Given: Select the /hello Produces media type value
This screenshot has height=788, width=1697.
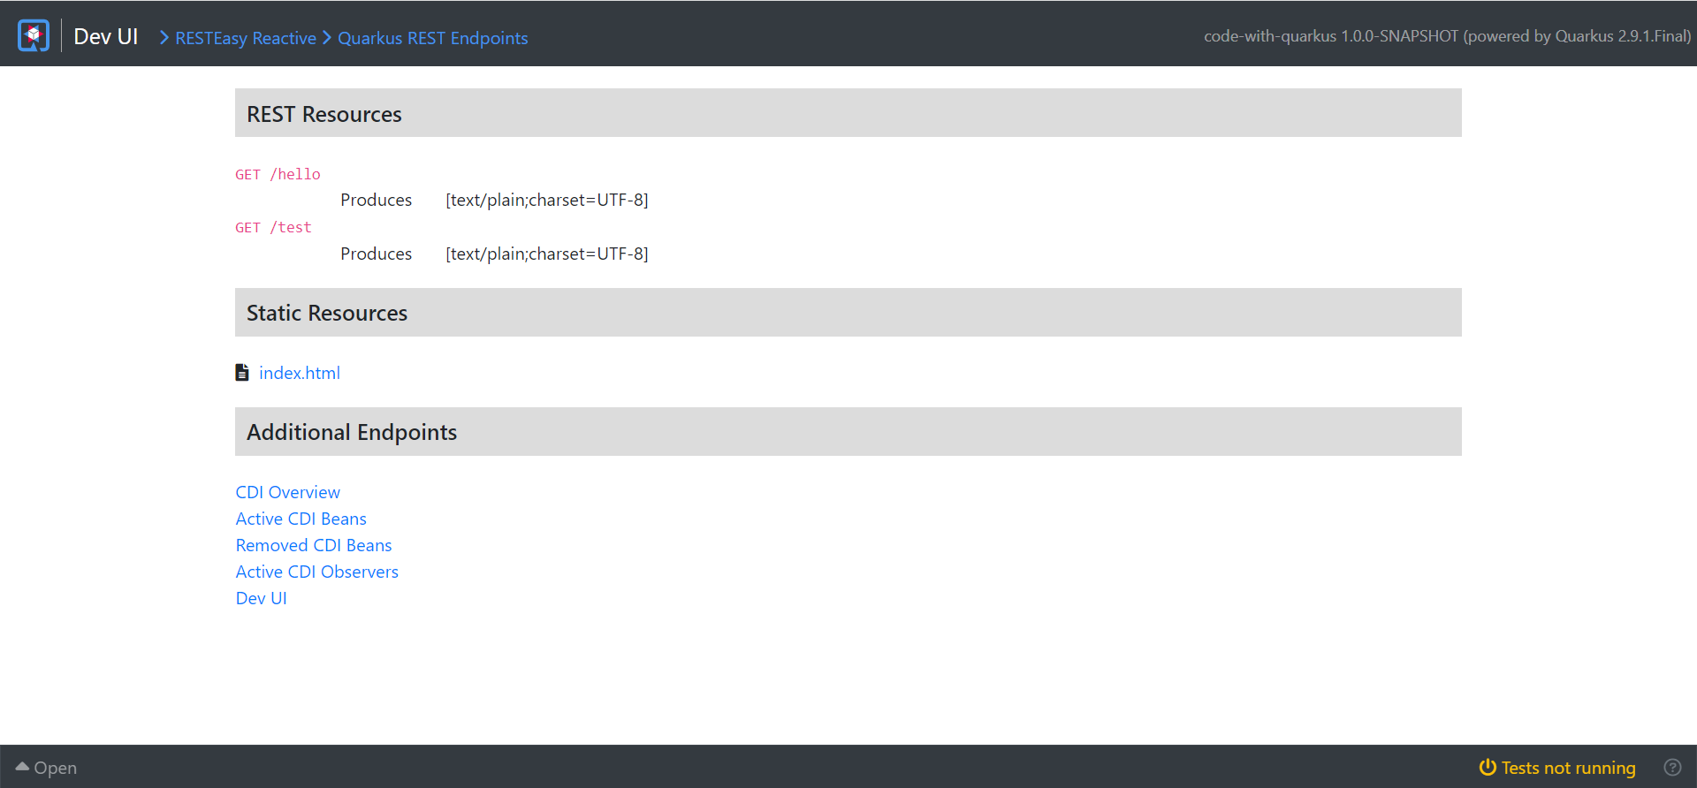Looking at the screenshot, I should click(547, 200).
